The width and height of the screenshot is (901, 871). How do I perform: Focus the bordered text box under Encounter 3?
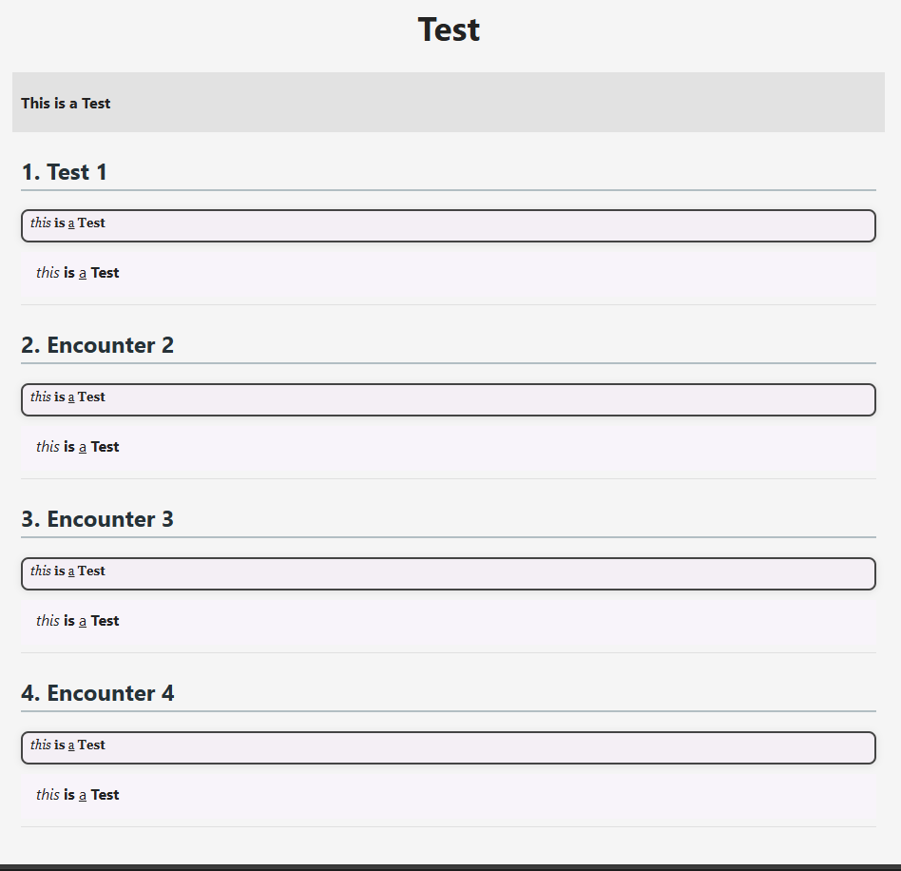pyautogui.click(x=449, y=573)
